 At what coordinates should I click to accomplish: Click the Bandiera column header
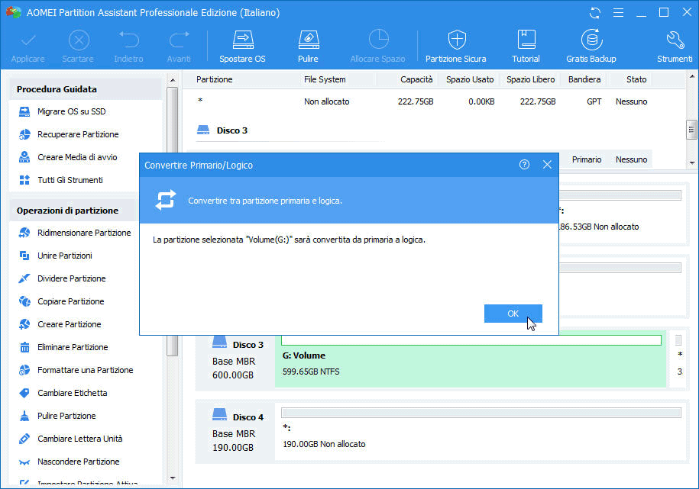tap(584, 79)
